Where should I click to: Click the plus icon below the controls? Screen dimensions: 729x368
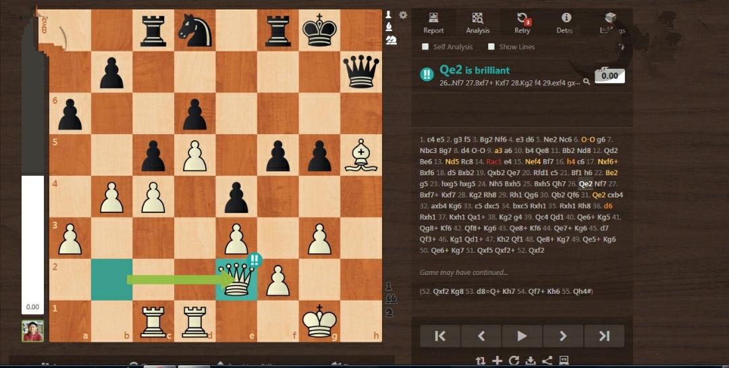pos(497,361)
